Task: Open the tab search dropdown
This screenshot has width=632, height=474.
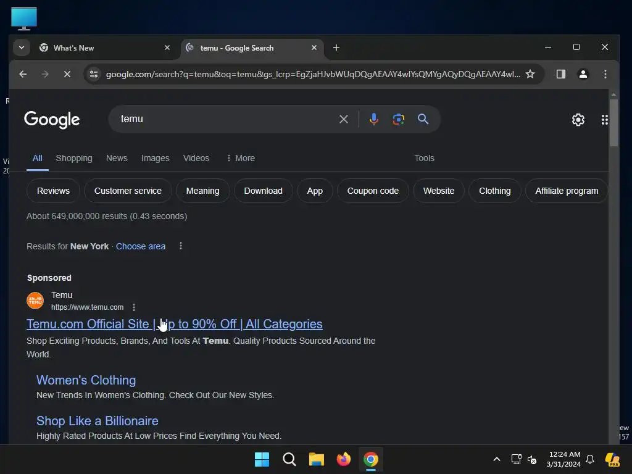Action: pyautogui.click(x=22, y=48)
